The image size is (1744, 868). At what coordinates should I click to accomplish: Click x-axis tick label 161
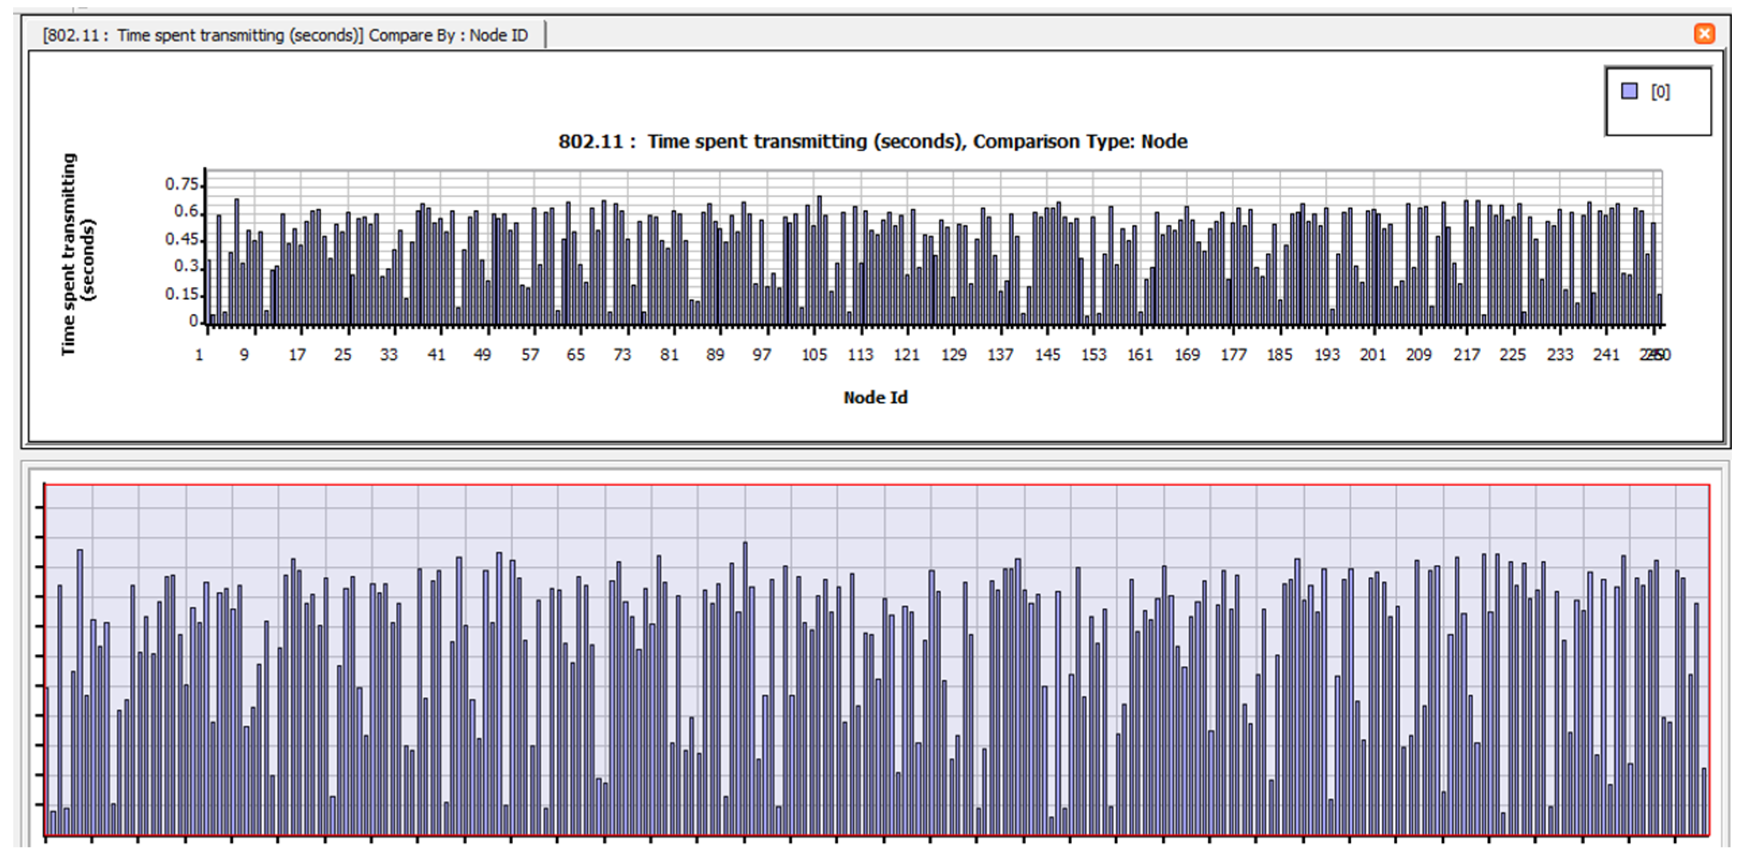(1140, 355)
